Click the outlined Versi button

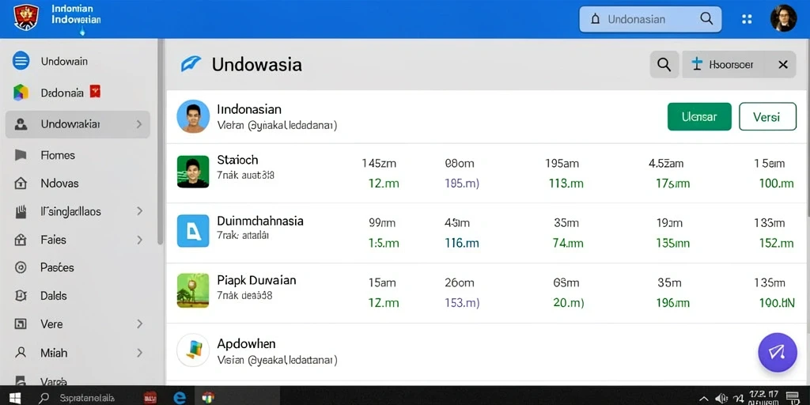(x=767, y=116)
